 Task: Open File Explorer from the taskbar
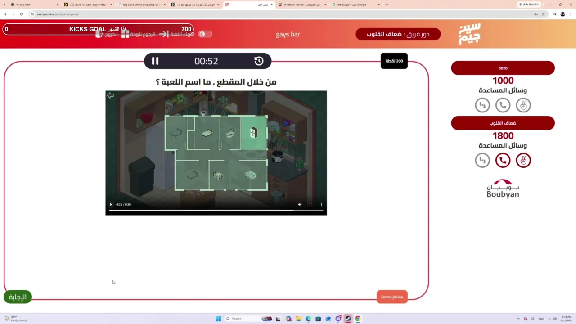(298, 319)
